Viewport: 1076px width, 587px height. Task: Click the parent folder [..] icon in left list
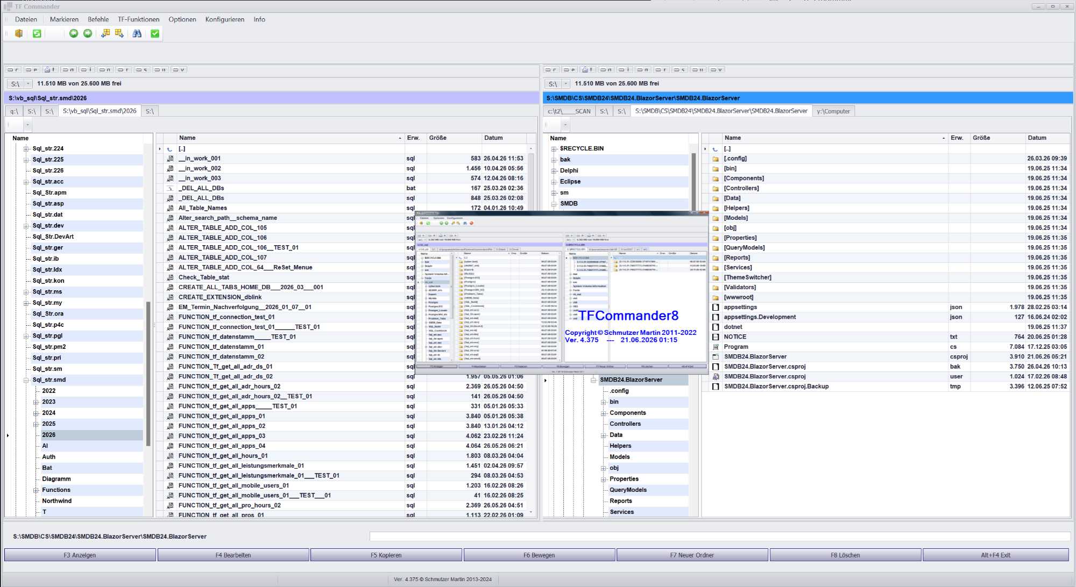[170, 149]
